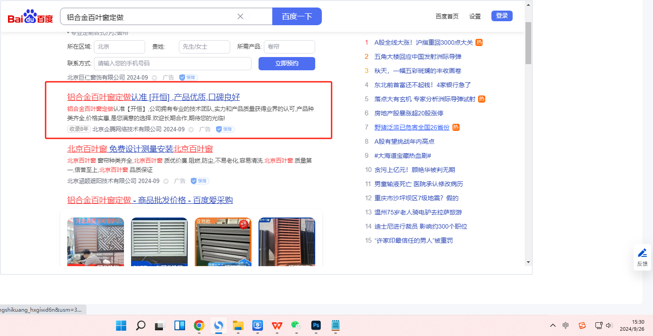Click the 立即预约 button
This screenshot has height=336, width=653.
click(286, 63)
